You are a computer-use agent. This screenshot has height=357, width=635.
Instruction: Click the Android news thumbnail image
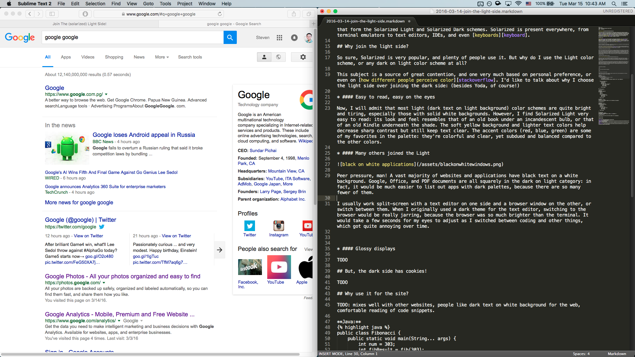click(x=67, y=148)
